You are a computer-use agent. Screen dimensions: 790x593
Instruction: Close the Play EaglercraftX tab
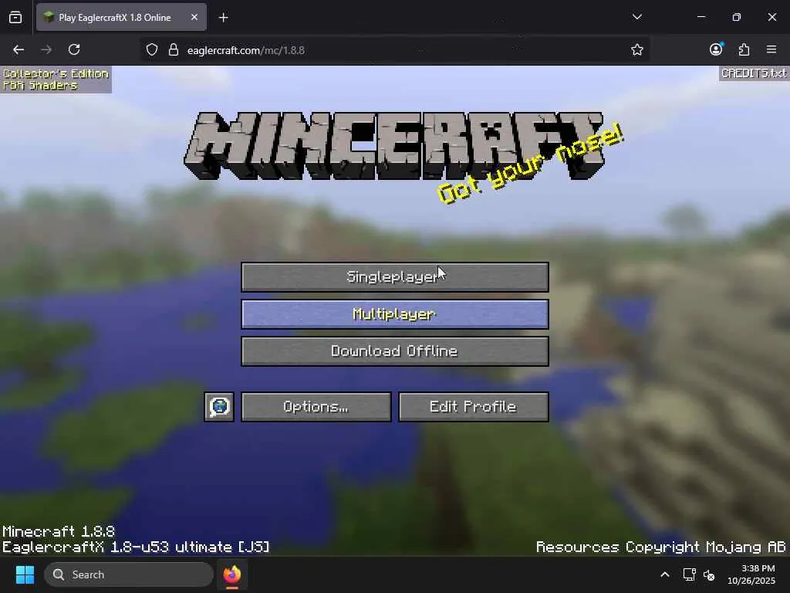tap(194, 17)
